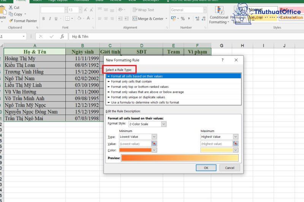Click the Top Align icon in Alignment group
This screenshot has height=202, width=304.
[100, 9]
